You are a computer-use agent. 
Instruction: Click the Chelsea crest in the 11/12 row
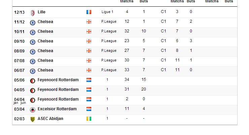pyautogui.click(x=33, y=22)
